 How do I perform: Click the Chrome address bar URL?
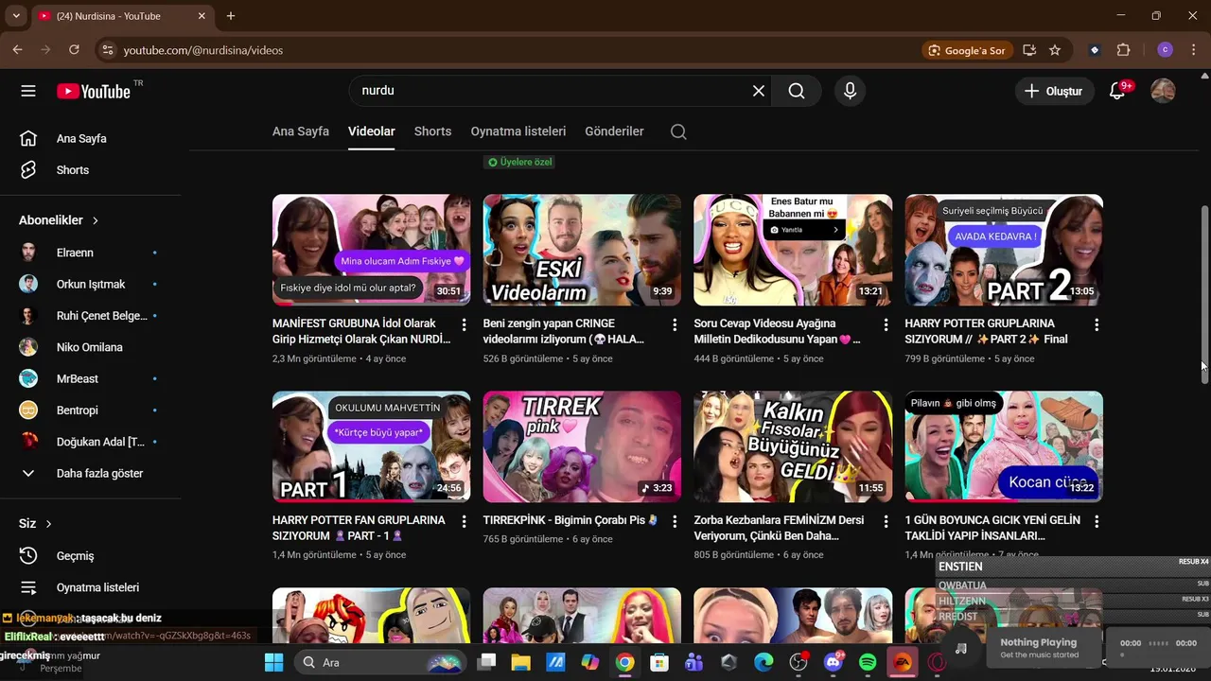click(203, 50)
